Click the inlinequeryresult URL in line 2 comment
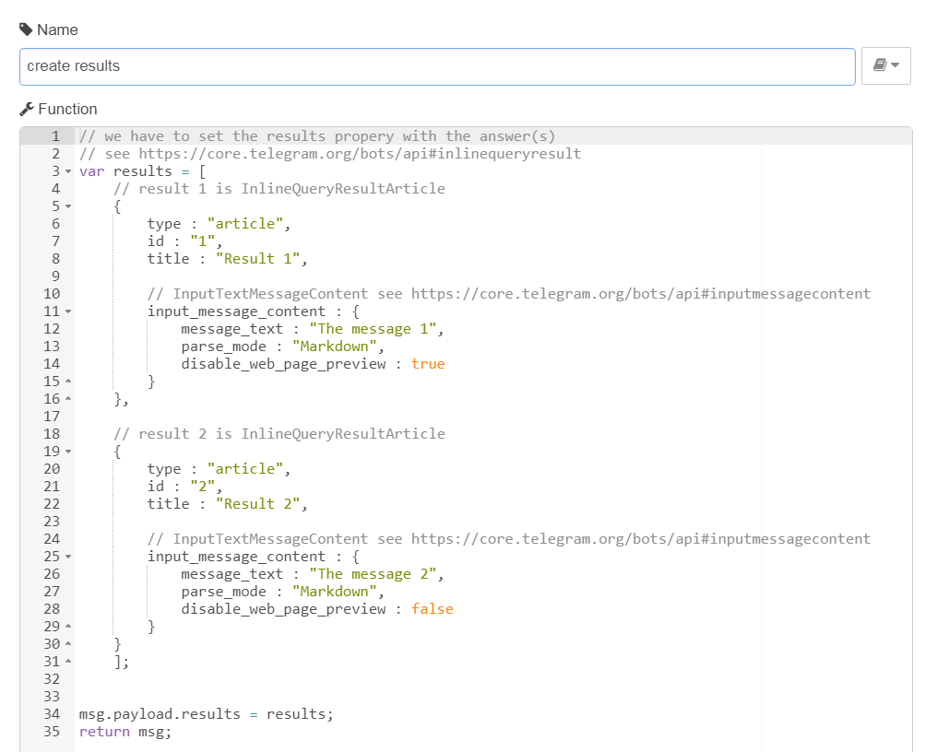Image resolution: width=925 pixels, height=752 pixels. [x=360, y=154]
